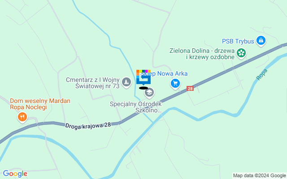Click the PSB Trybus shopping bag icon
Viewport: 287px width, 179px height.
(x=261, y=40)
